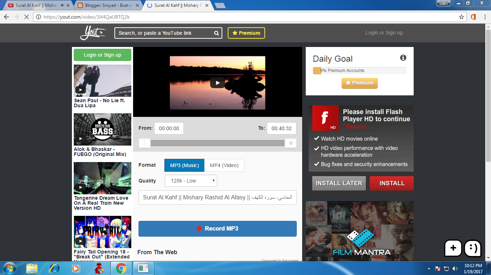Open Windows Media Player from taskbar

click(76, 268)
